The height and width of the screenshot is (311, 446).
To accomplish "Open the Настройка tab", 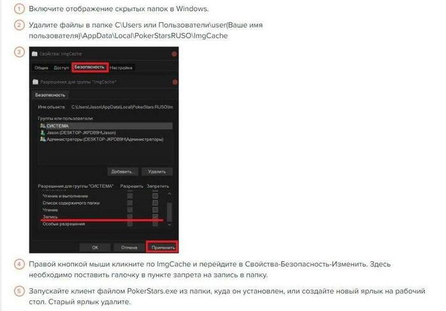I will 121,68.
